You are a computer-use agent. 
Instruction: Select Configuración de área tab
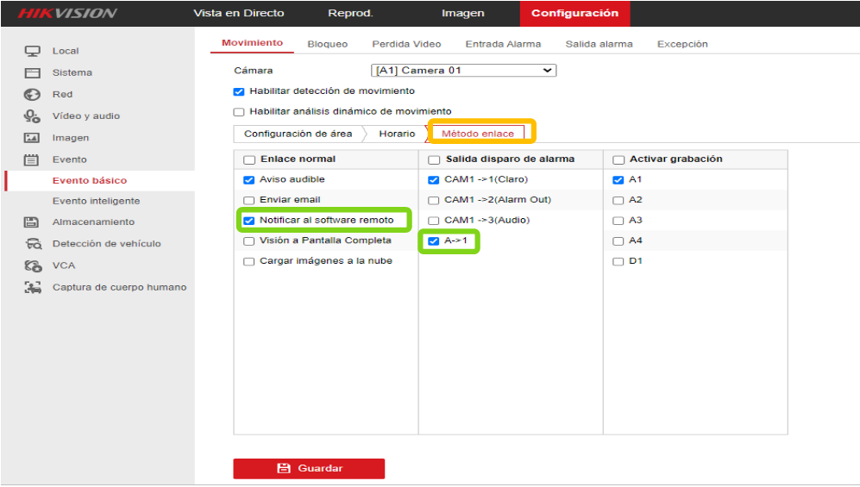[298, 134]
